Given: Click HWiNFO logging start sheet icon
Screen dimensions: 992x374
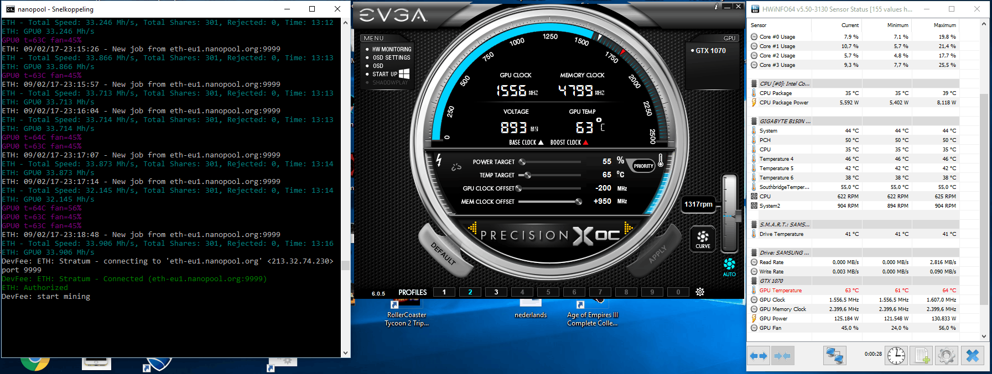Looking at the screenshot, I should 922,356.
